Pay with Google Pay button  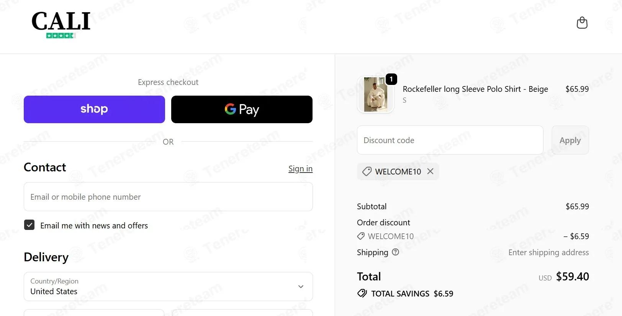click(242, 109)
